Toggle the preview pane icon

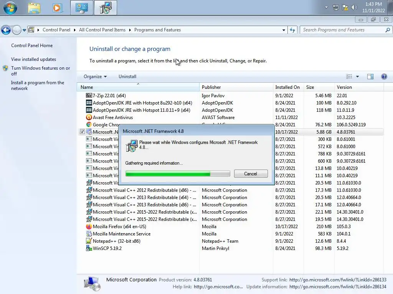click(370, 77)
